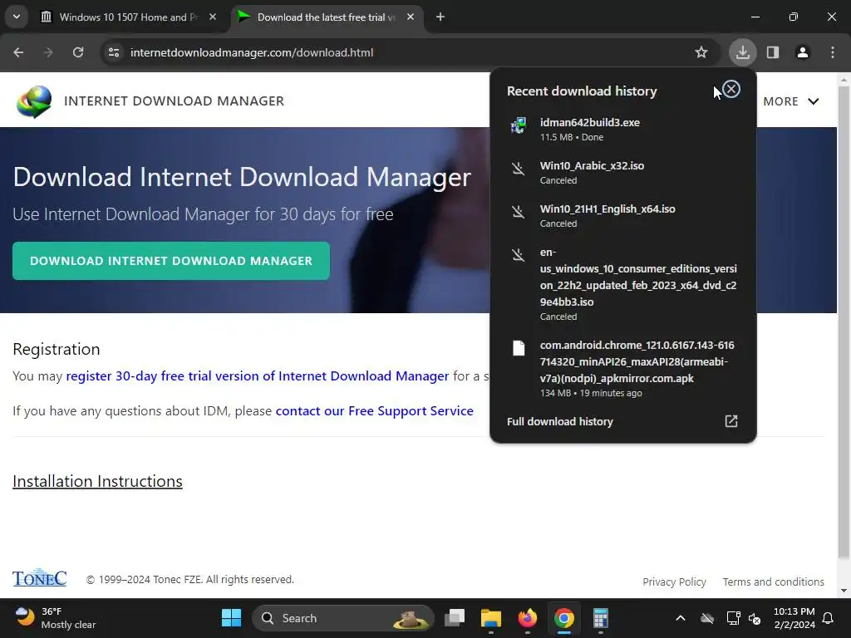The image size is (851, 638).
Task: Open a new browser tab
Action: [440, 17]
